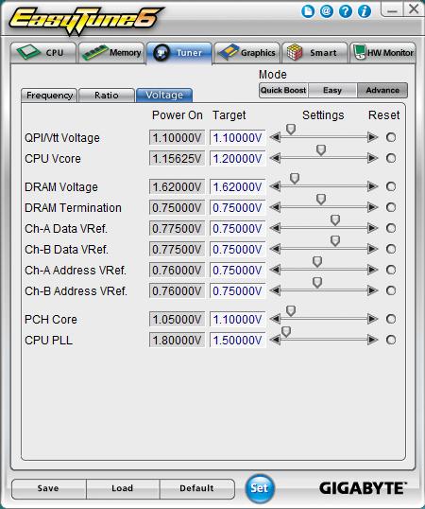
Task: Increase CPU Vcore with right arrow
Action: click(x=373, y=158)
